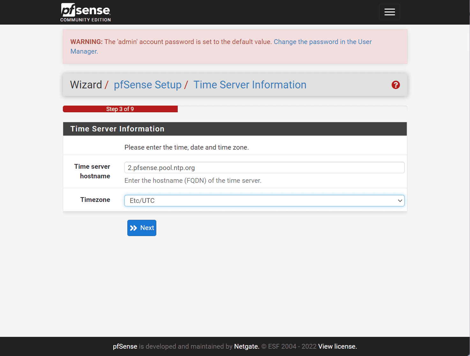Click the Next button
The height and width of the screenshot is (356, 470).
[x=142, y=228]
